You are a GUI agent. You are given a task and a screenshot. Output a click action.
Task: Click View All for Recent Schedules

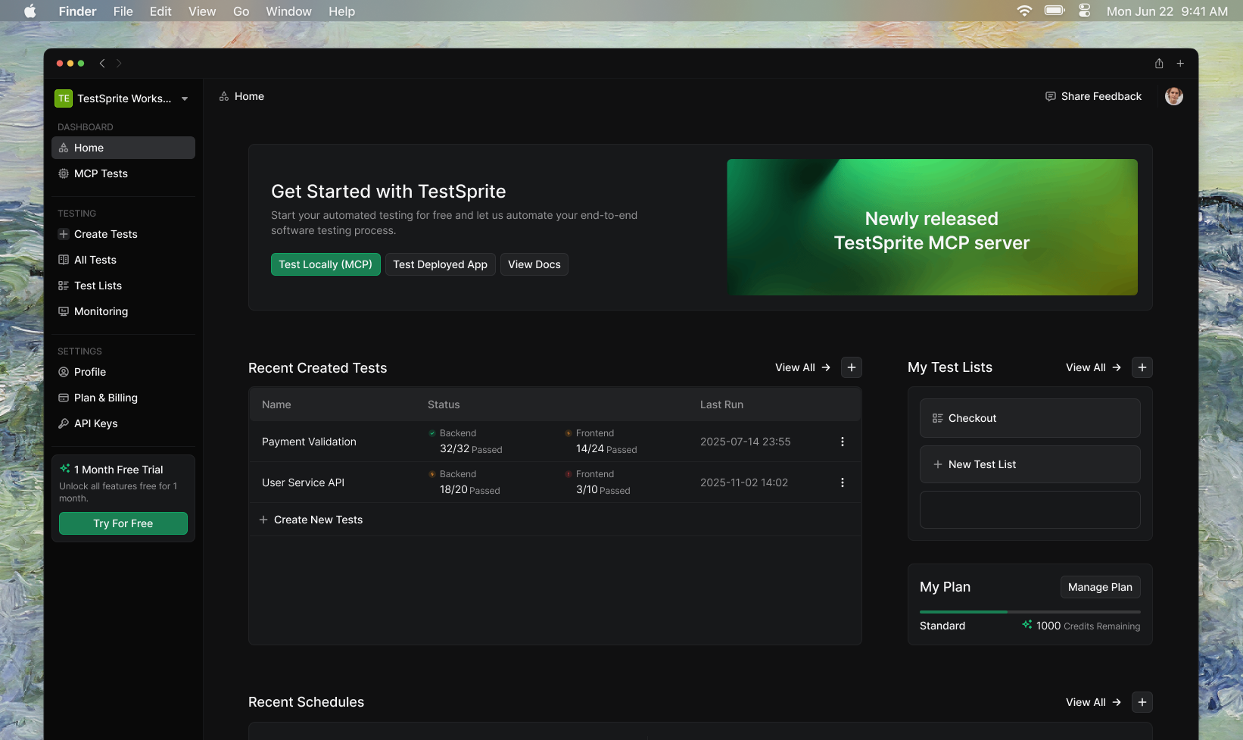click(1093, 702)
